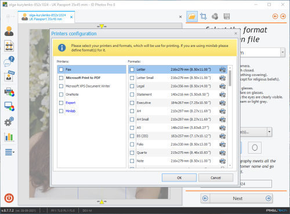Viewport: 290px width, 214px height.
Task: Click the customer profile icon in sidebar
Action: pos(9,31)
